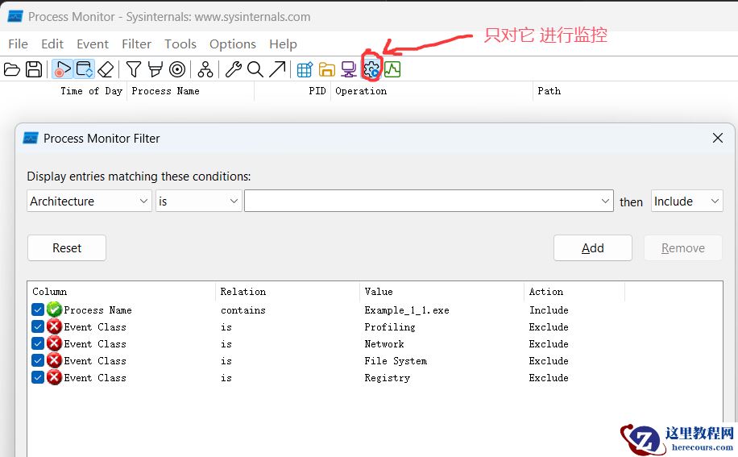Open the Filter menu
This screenshot has height=457, width=738.
[x=136, y=44]
